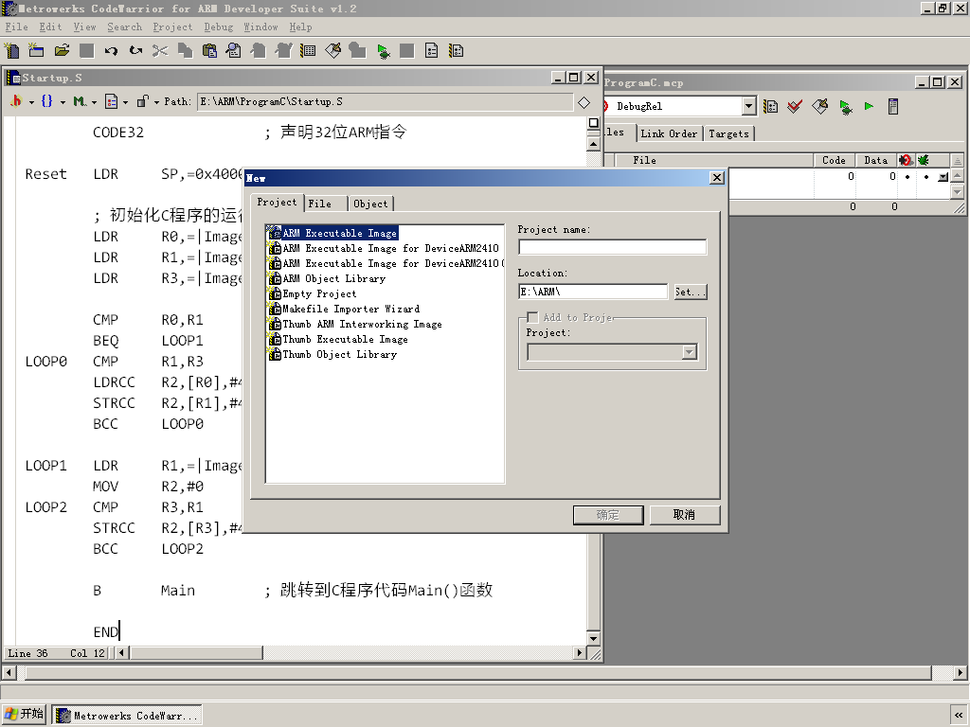The width and height of the screenshot is (970, 727).
Task: Open the popup arrow in project file row
Action: pos(943,177)
